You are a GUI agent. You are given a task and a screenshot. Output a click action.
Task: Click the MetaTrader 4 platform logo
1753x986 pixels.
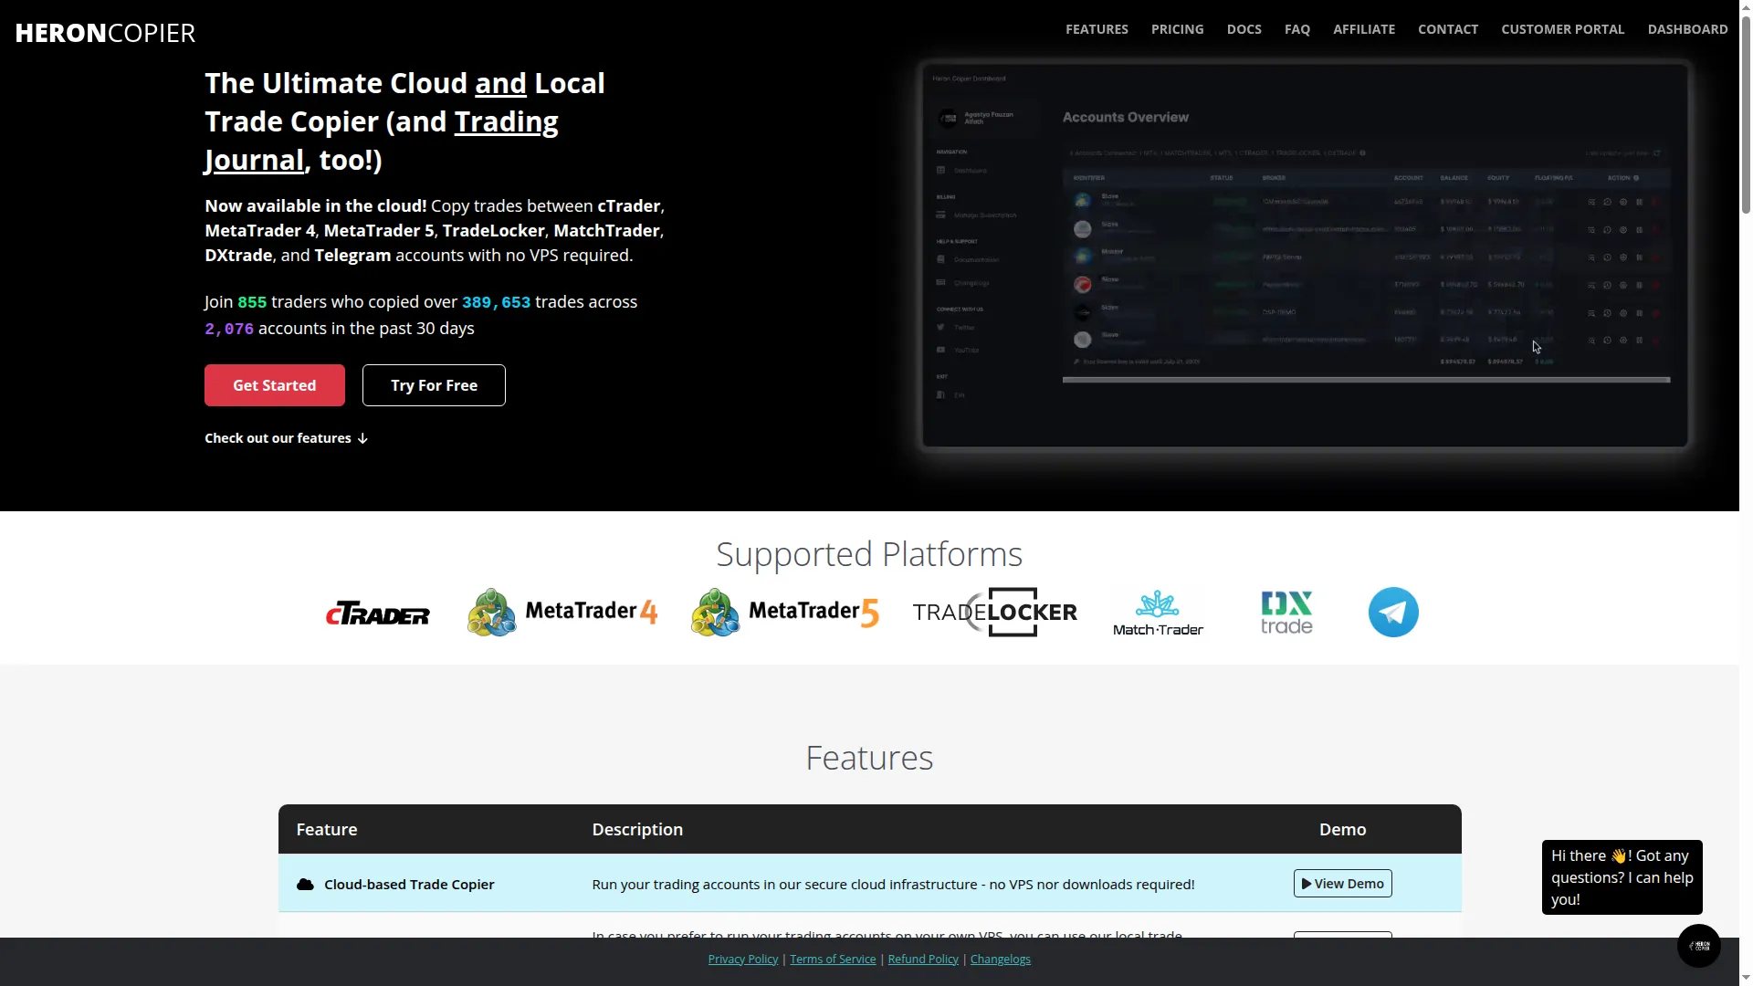tap(562, 612)
